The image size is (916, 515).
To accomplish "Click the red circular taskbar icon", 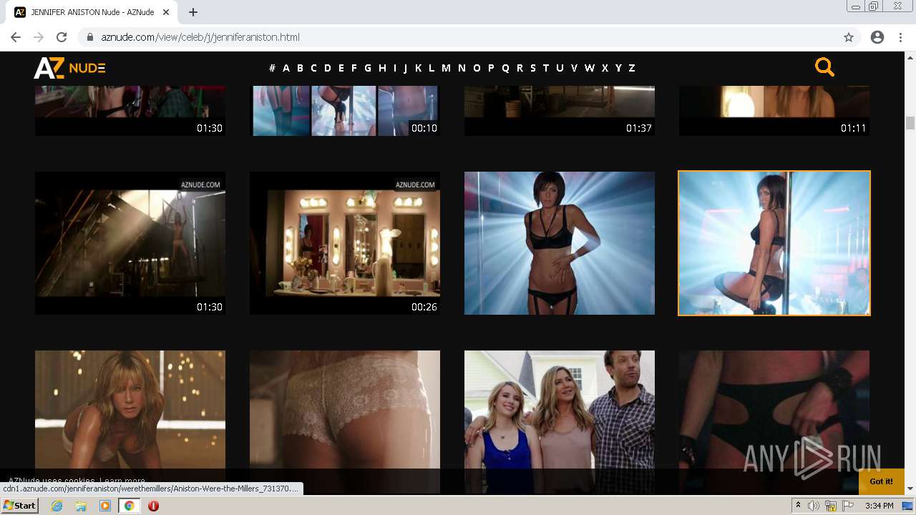I will [x=153, y=506].
